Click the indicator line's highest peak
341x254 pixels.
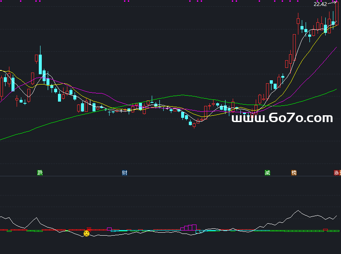coord(298,210)
